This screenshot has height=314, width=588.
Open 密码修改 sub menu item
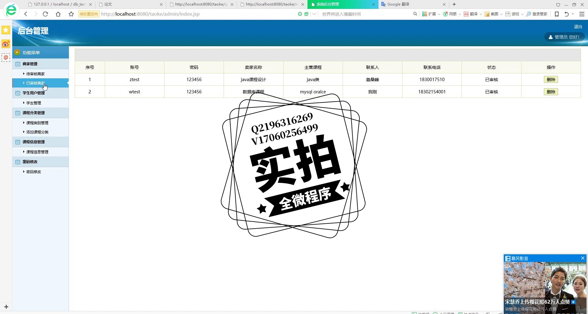coord(34,172)
